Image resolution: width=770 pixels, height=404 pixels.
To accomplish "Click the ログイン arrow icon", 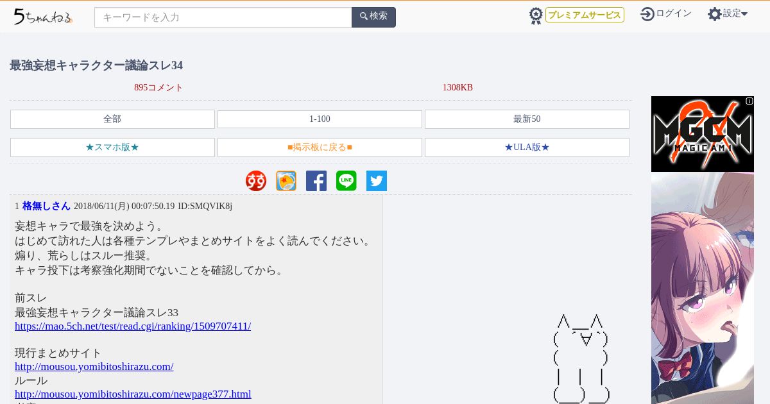I will point(647,13).
